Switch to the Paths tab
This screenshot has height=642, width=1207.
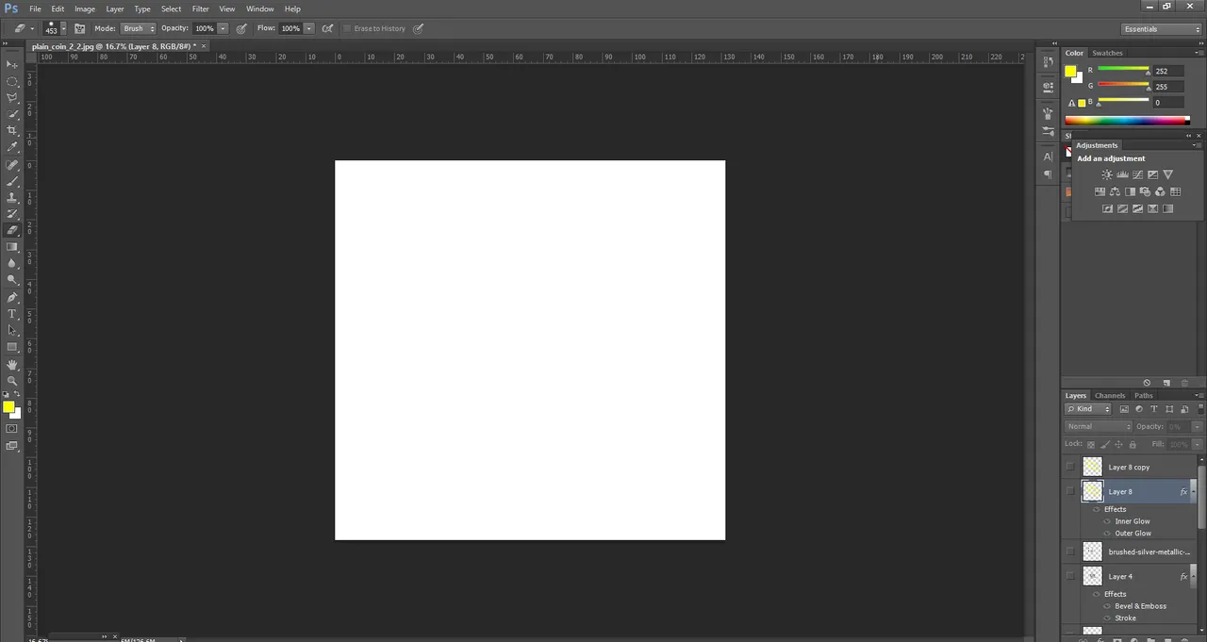pos(1144,395)
